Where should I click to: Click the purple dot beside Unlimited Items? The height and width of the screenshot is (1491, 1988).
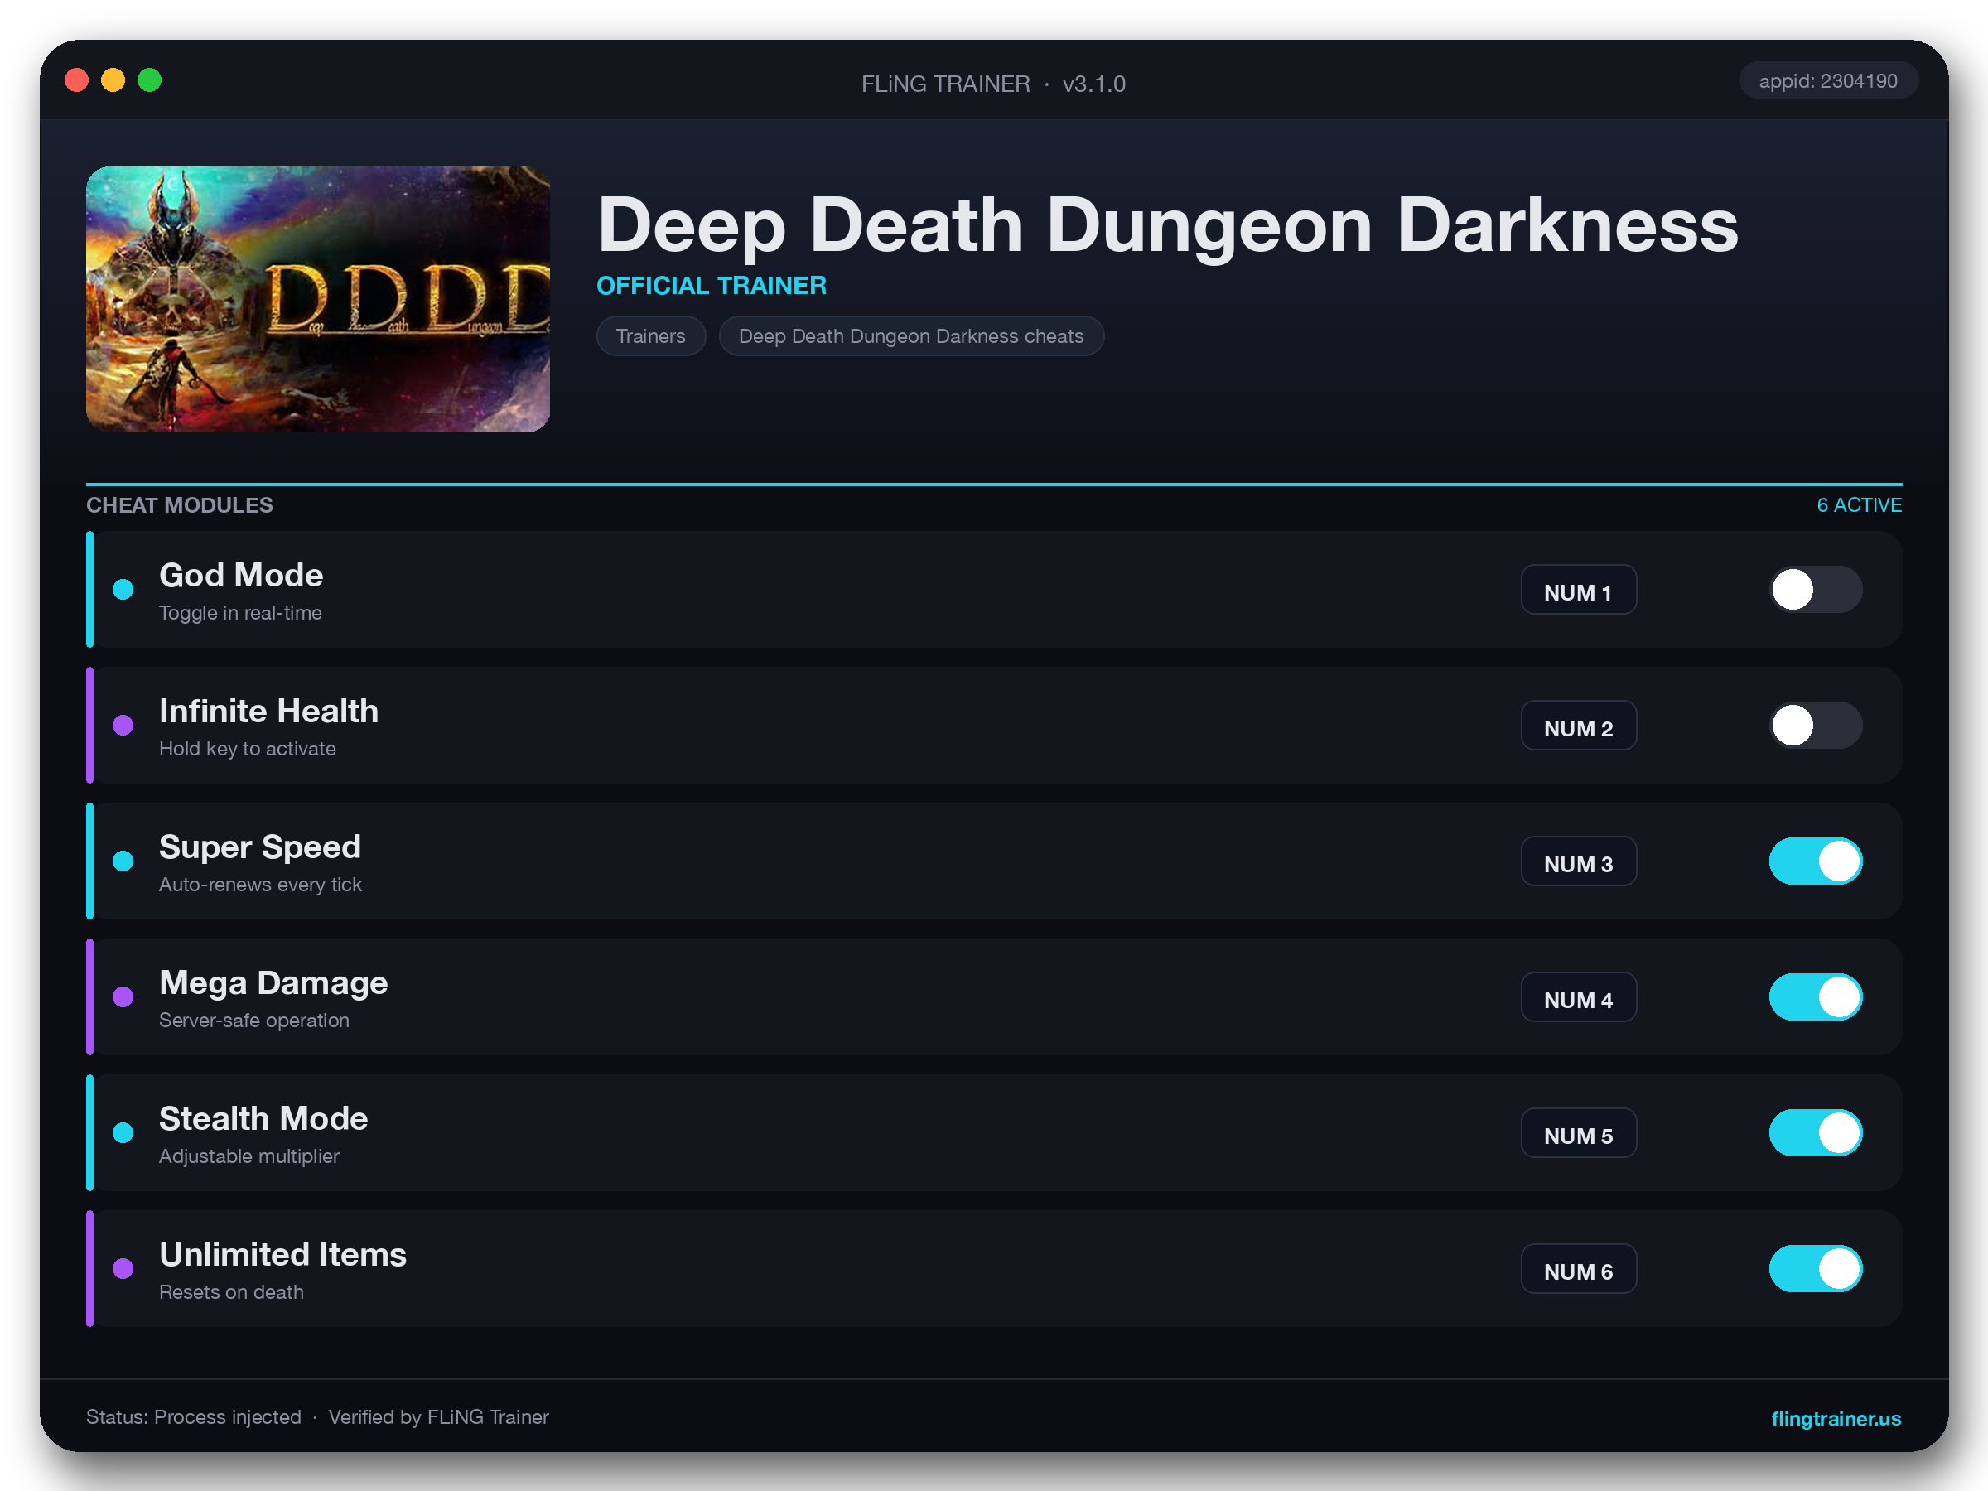(x=123, y=1268)
